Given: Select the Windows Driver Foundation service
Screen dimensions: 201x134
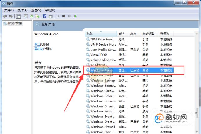Looking at the screenshot, I should point(130,106).
